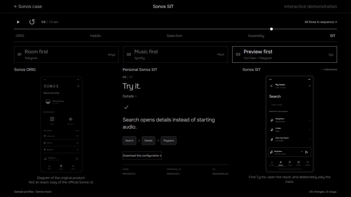Open For you tab in SIT phone
This screenshot has width=351, height=197.
[x=272, y=163]
